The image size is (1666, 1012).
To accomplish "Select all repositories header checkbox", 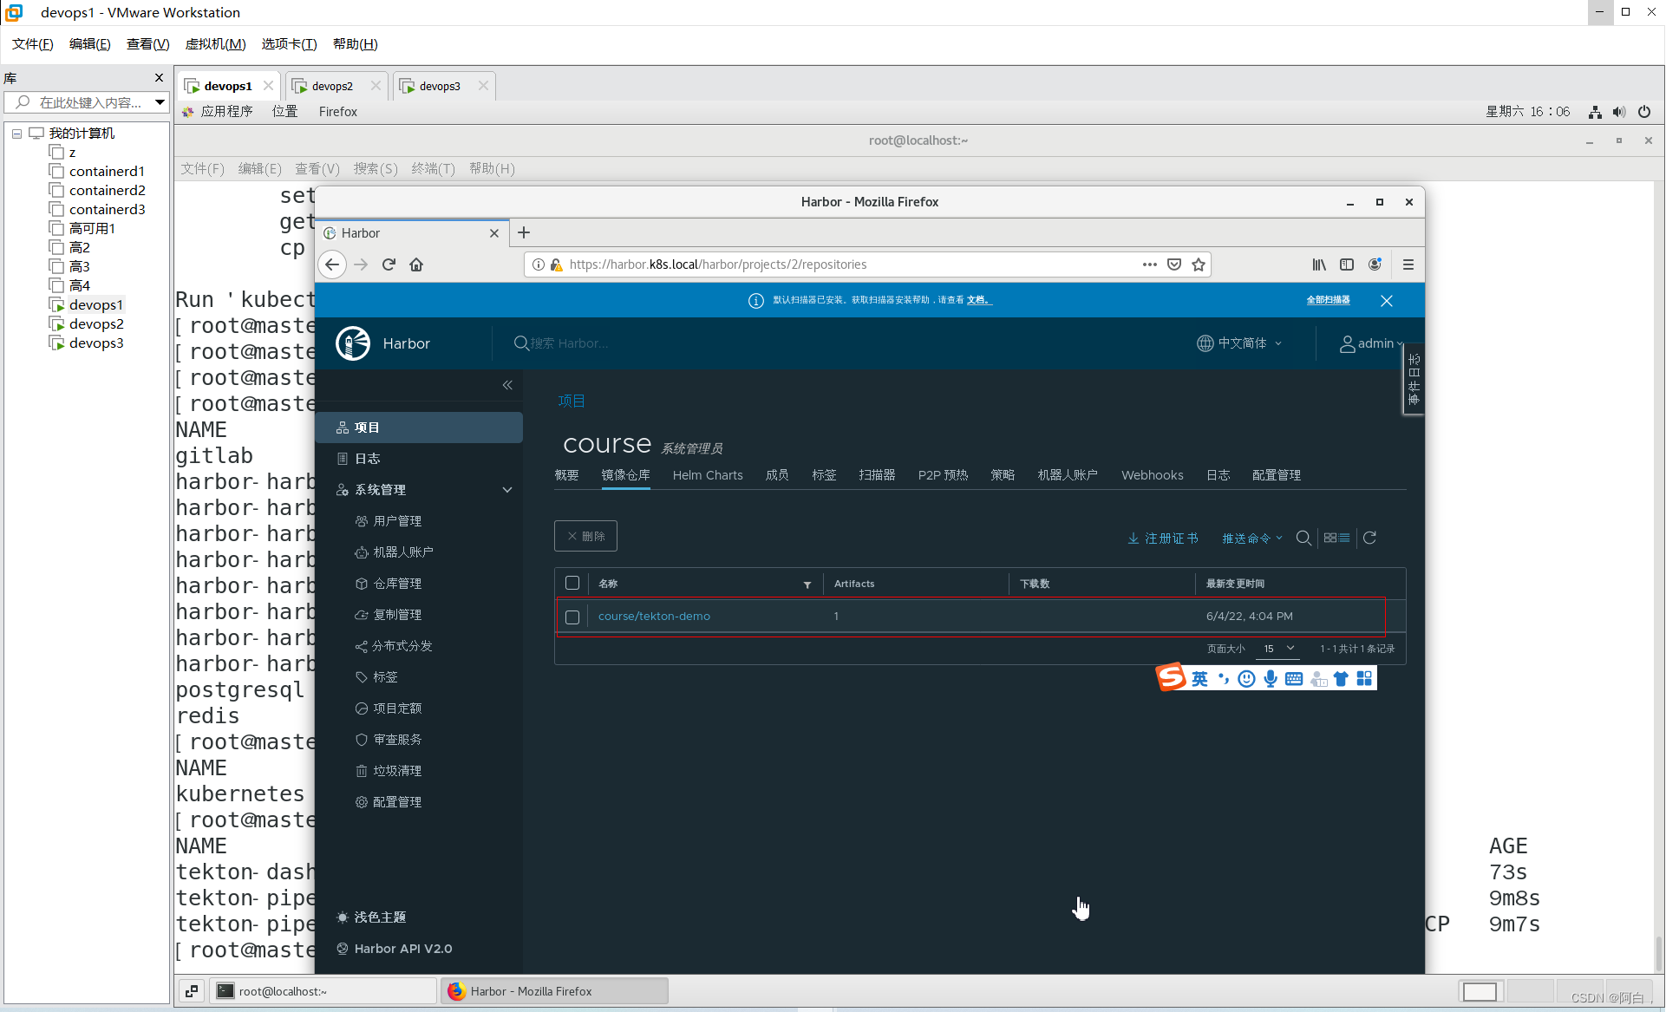I will [x=572, y=583].
